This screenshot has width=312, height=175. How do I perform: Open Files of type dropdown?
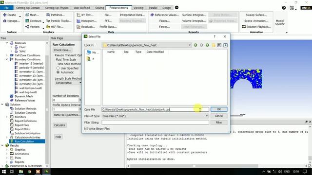coord(207,116)
